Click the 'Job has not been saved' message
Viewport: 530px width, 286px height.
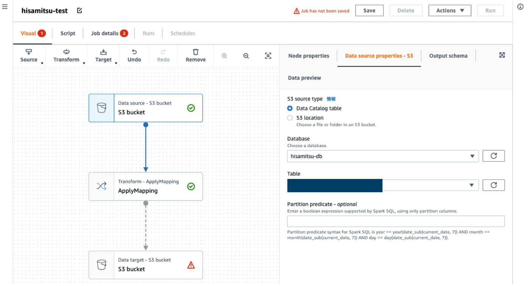[325, 11]
